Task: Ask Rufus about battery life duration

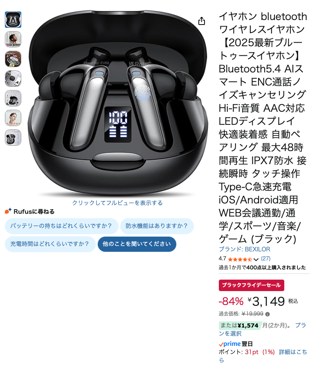Action: coord(62,226)
